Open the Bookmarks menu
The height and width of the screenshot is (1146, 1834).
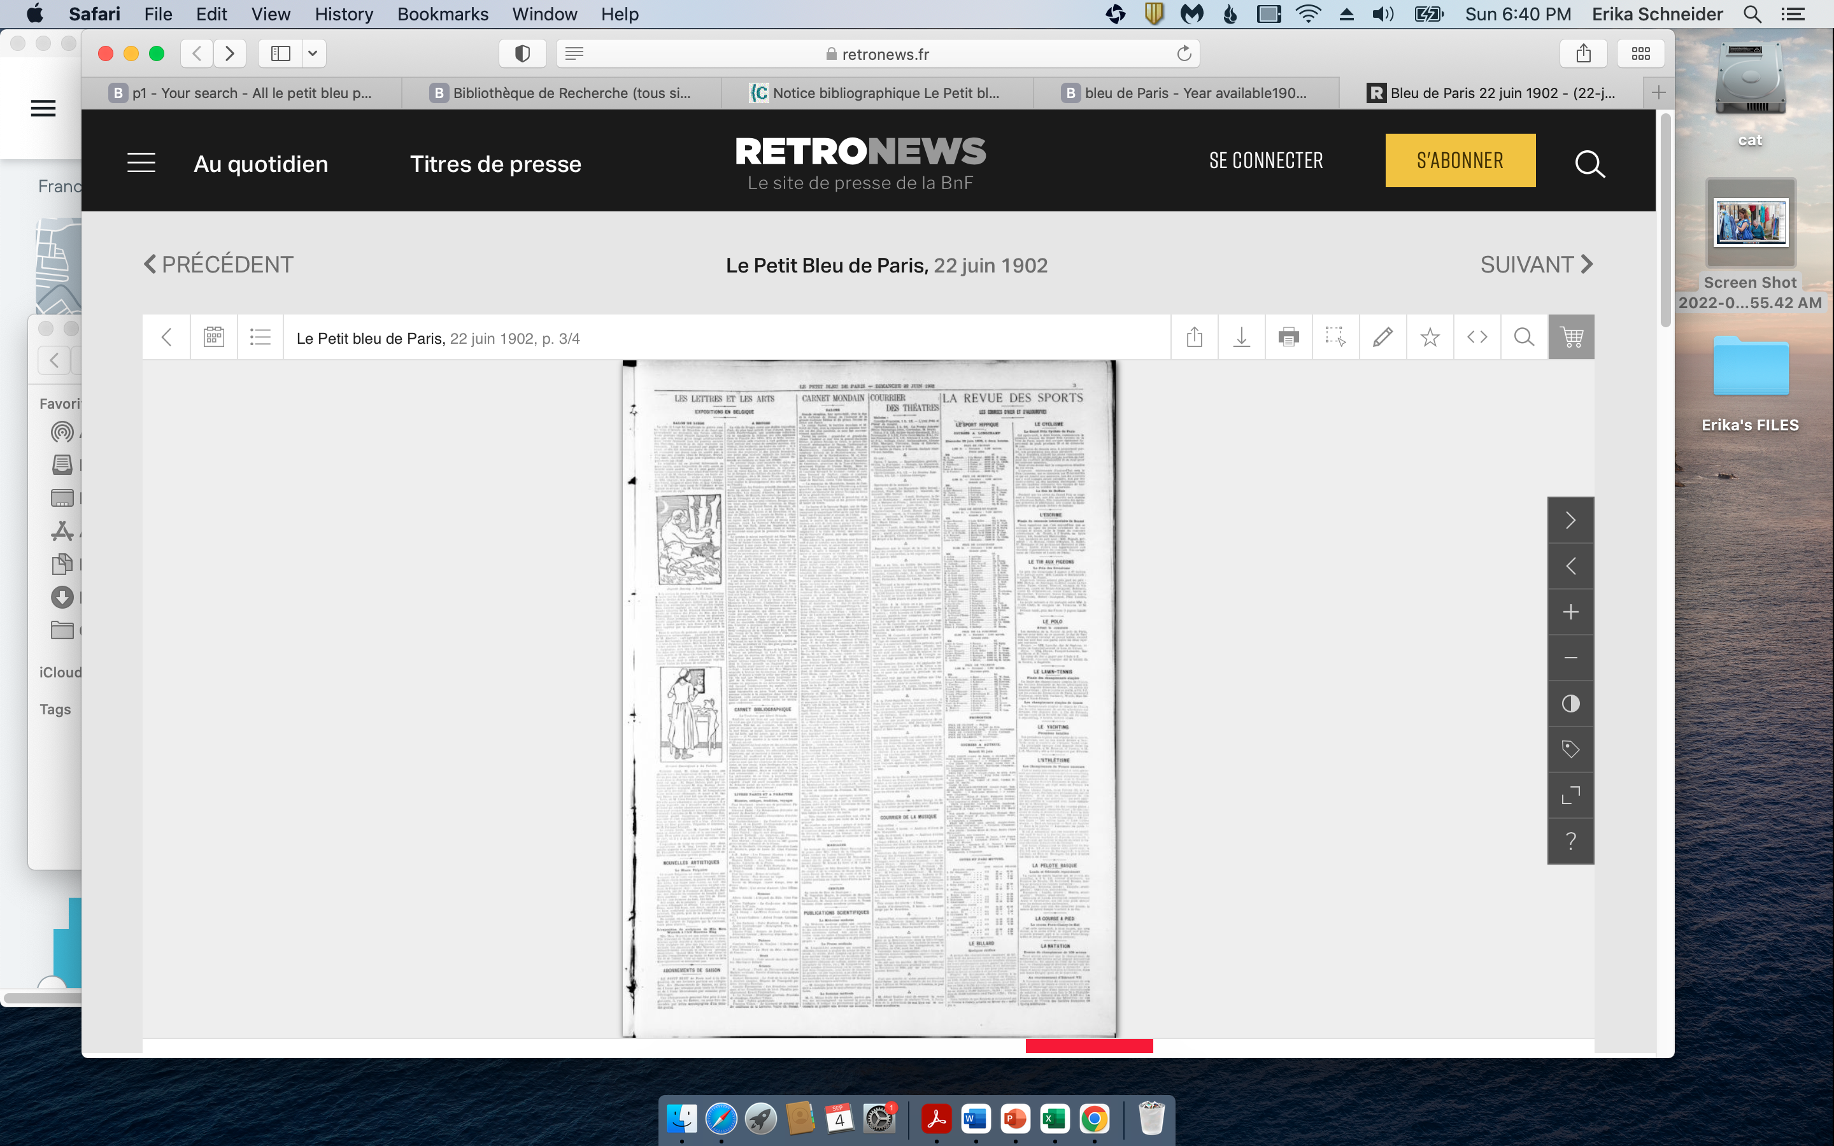coord(443,13)
